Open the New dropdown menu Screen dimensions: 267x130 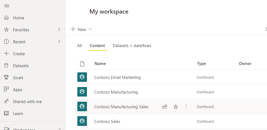(x=81, y=29)
